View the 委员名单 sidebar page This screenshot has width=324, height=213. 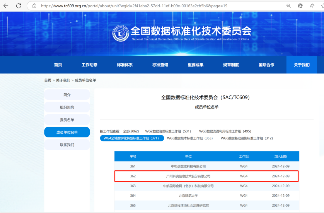[67, 119]
